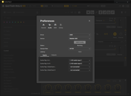
Task: Adjust the OUT level slider
Action: 95,6
